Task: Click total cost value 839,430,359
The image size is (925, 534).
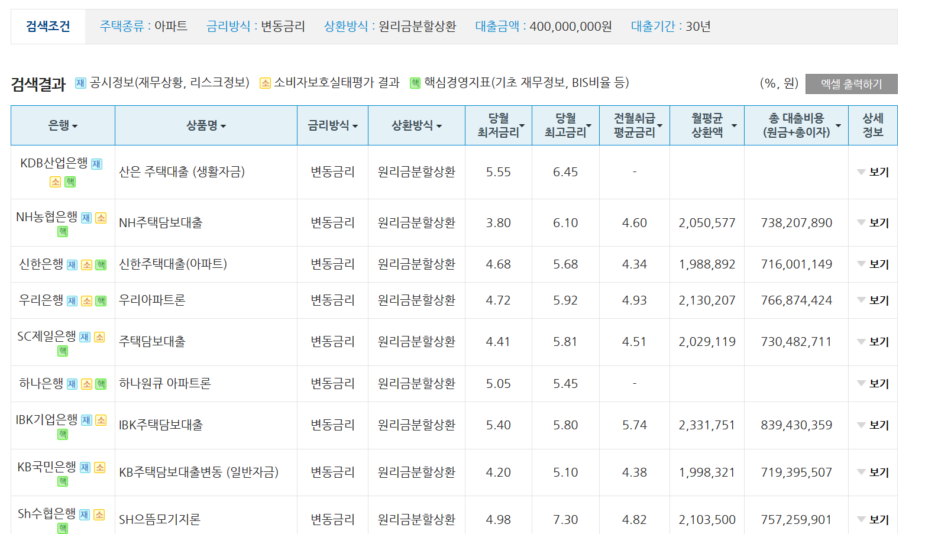Action: click(x=797, y=425)
